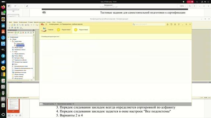Select Критерии отбора in tree

(19, 58)
